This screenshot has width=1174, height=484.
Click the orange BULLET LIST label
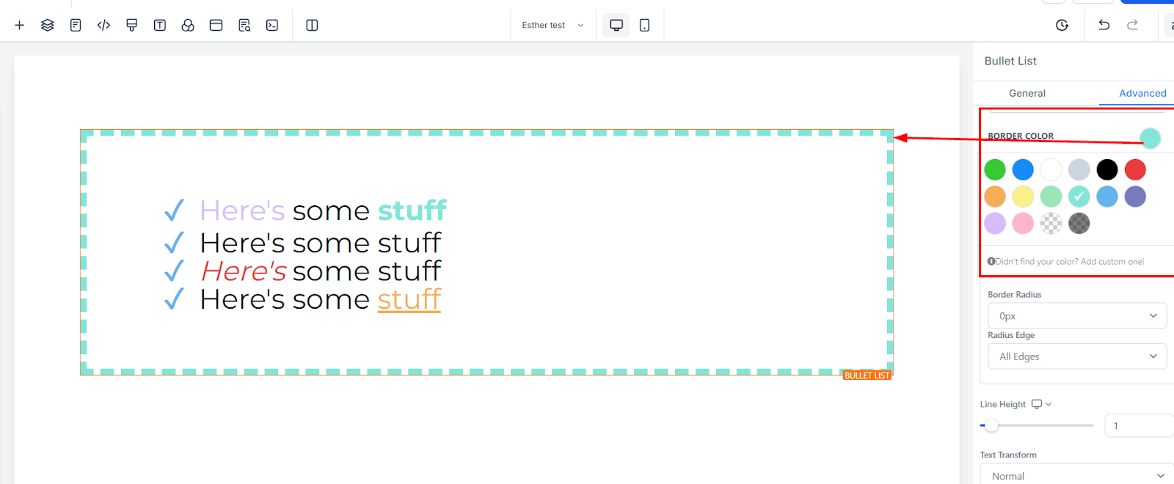867,375
